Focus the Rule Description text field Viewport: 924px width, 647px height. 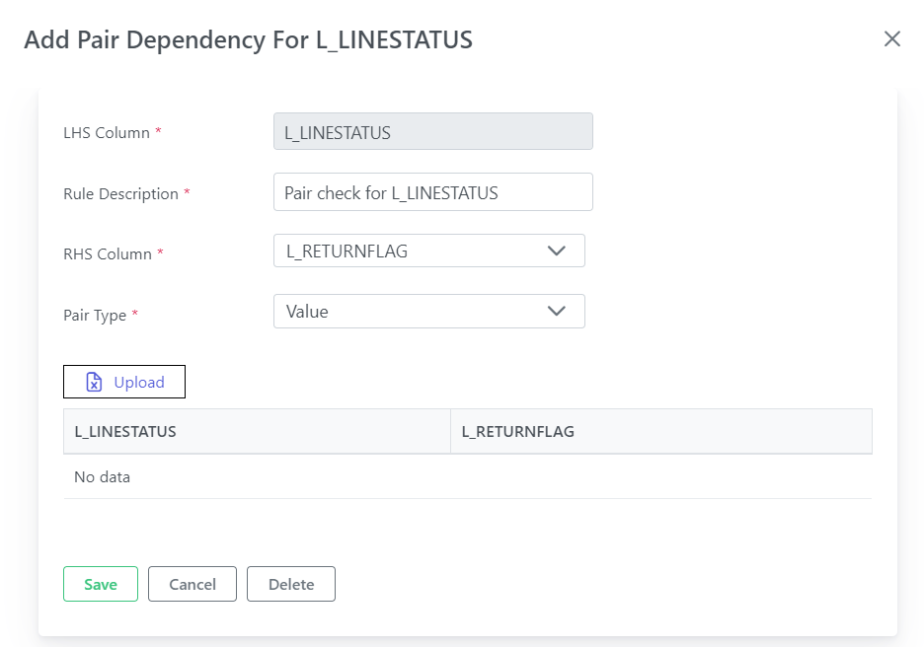coord(433,192)
